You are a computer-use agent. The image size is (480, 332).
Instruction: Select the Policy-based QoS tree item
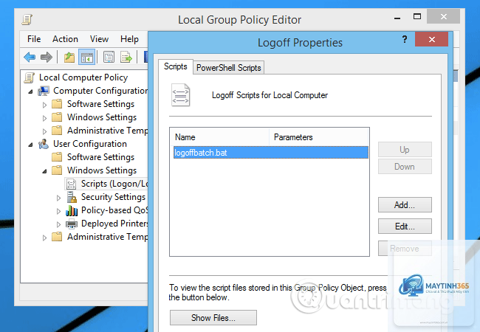(114, 210)
